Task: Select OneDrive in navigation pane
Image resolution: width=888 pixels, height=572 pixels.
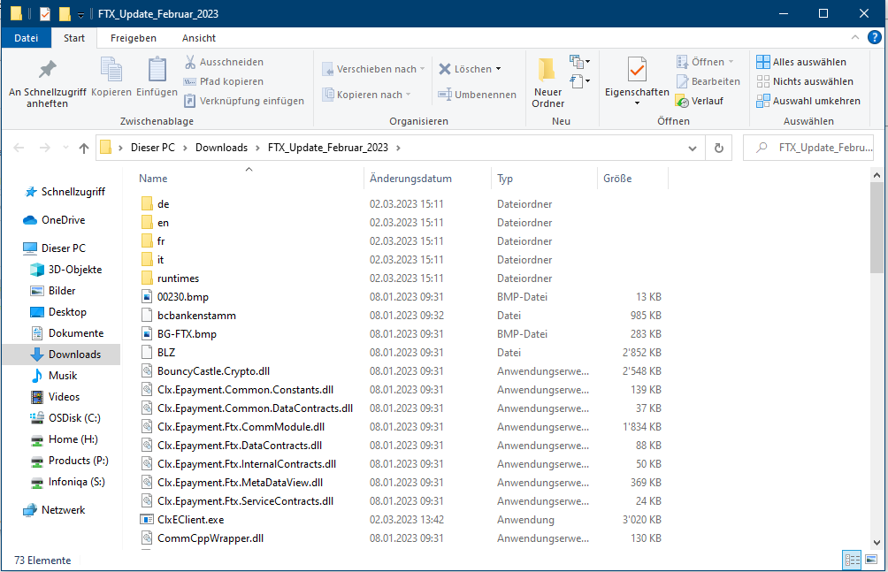Action: (54, 220)
